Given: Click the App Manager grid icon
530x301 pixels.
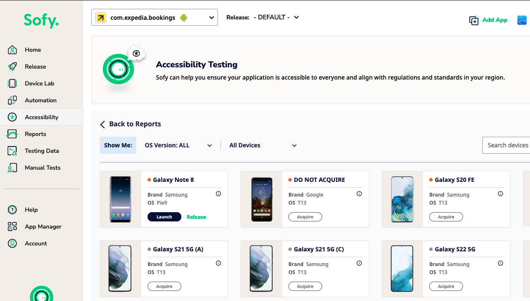Looking at the screenshot, I should [x=12, y=226].
